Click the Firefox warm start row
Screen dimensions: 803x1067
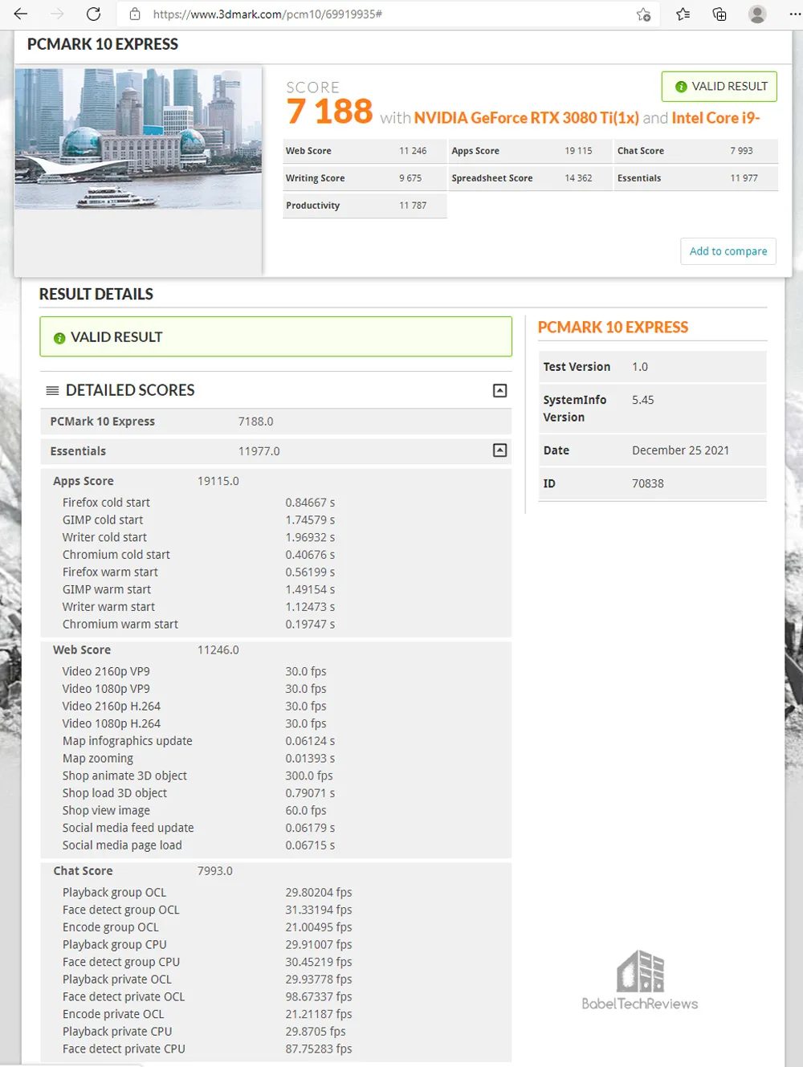click(x=276, y=572)
